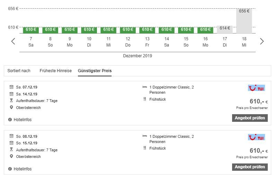Pick date 13 Fr in price chart
The height and width of the screenshot is (177, 274).
[147, 41]
